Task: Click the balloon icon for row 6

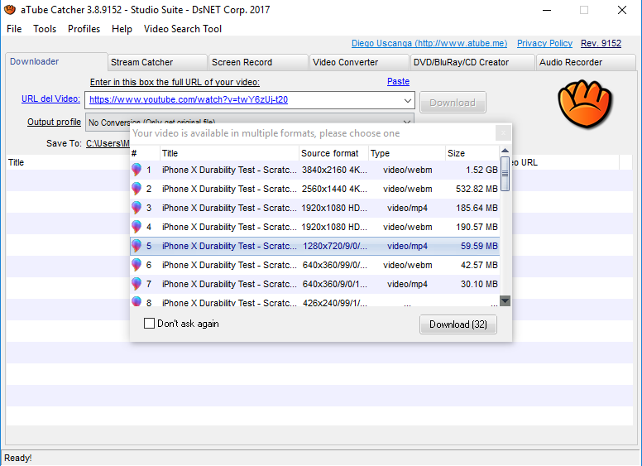Action: point(137,265)
